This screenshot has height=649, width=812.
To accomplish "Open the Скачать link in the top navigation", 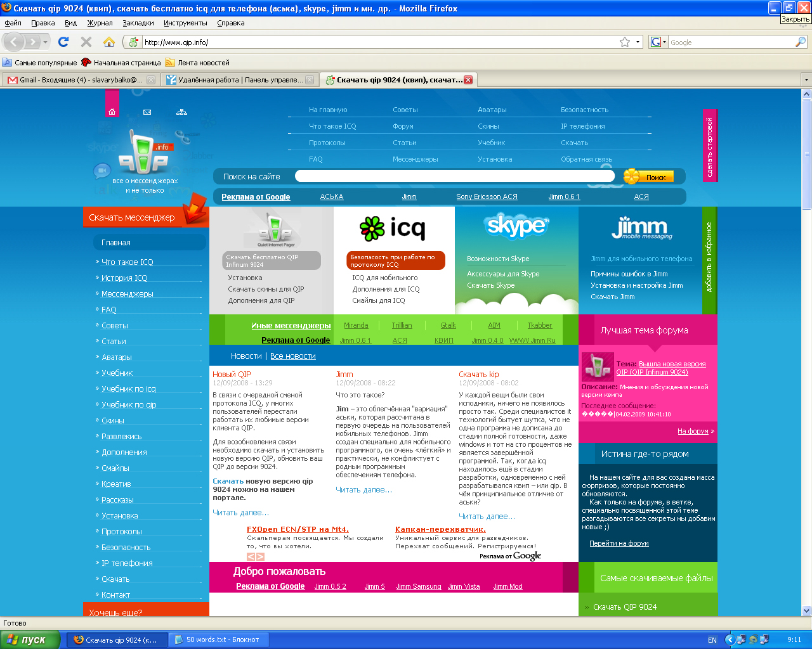I will 574,143.
